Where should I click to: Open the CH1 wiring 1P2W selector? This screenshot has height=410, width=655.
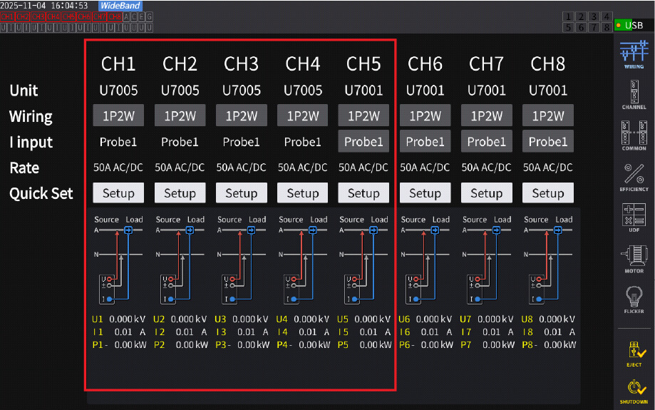[118, 116]
